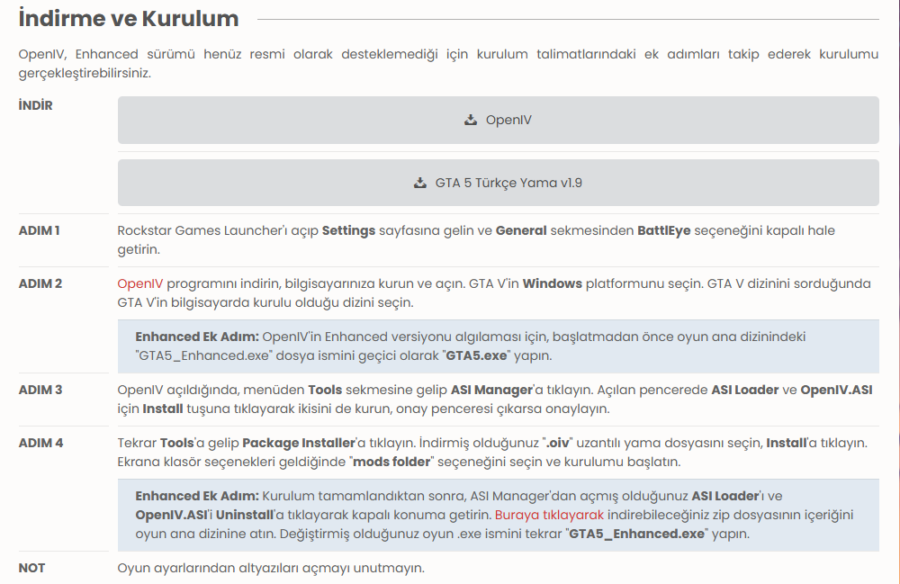
Task: Click the 'İNDİR' row label
Action: coord(36,105)
